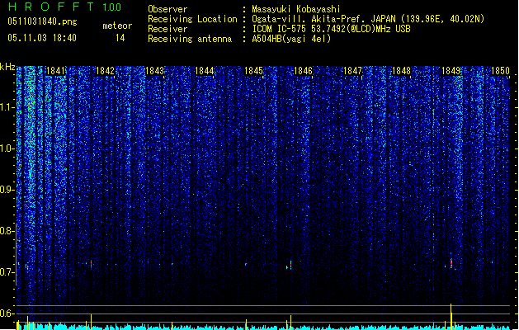The image size is (519, 330).
Task: Click the red meteor echo before 1842
Action: pyautogui.click(x=91, y=264)
